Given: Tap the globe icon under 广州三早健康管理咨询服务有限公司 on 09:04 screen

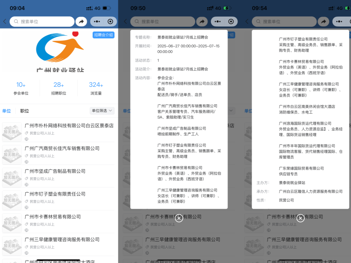Looking at the screenshot, I should coord(27,253).
